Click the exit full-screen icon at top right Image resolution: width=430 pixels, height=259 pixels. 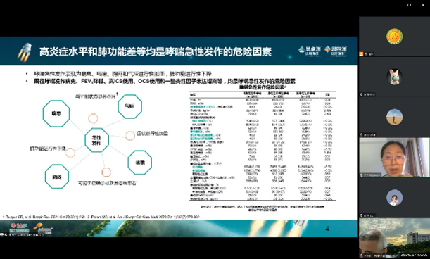[x=409, y=5]
